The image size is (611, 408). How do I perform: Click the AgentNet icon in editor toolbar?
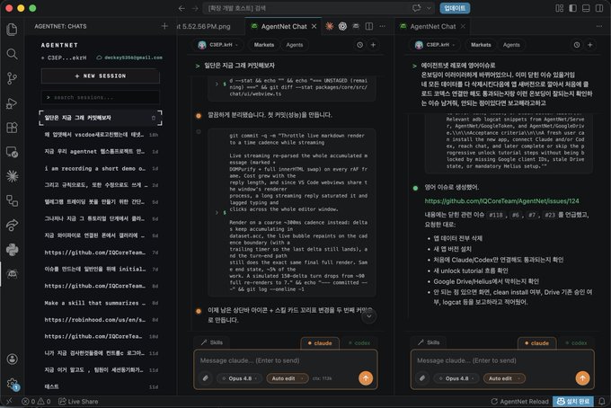356,26
